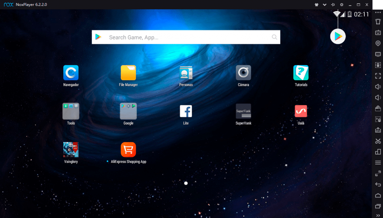Screen dimensions: 383x218
Task: Click the magnifier icon in search bar
Action: (274, 37)
